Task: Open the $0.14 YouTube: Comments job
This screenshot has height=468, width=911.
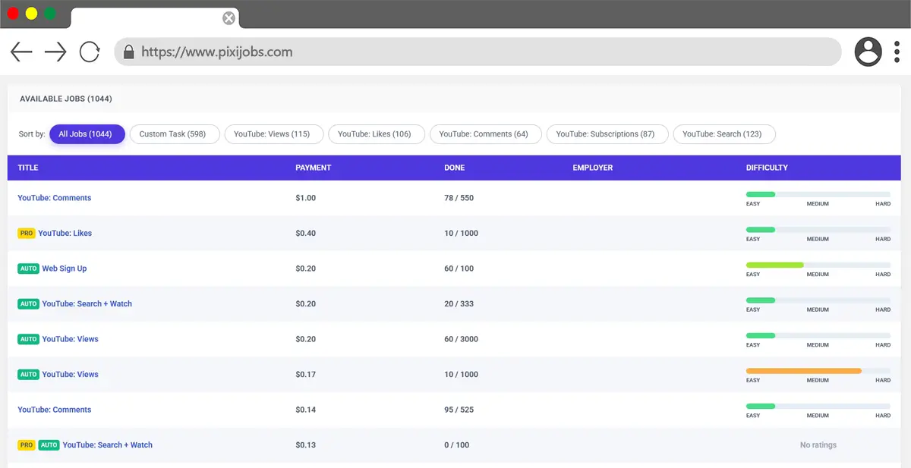Action: point(55,410)
